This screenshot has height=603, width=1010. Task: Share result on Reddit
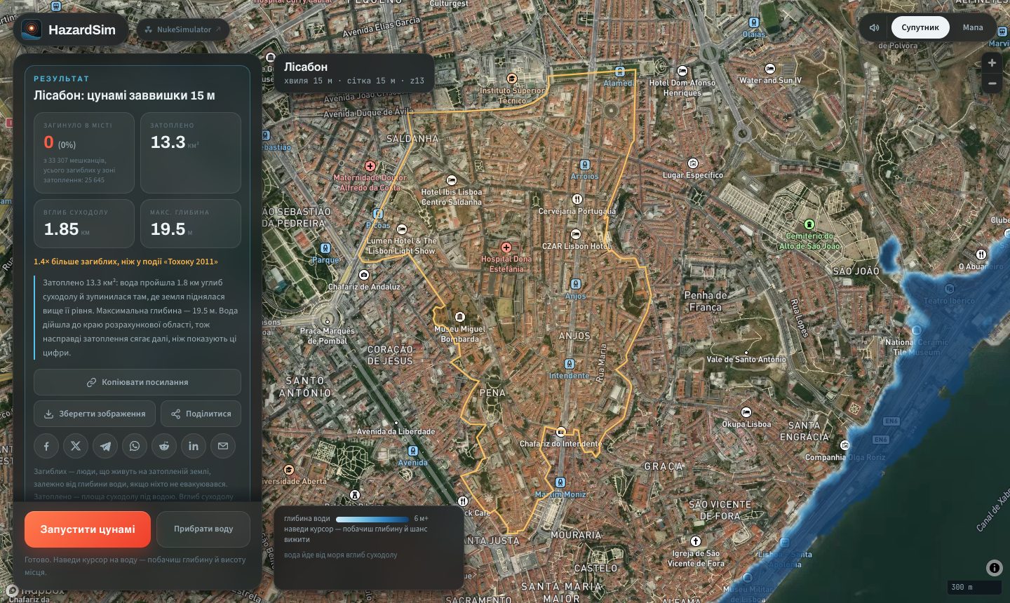pyautogui.click(x=164, y=446)
